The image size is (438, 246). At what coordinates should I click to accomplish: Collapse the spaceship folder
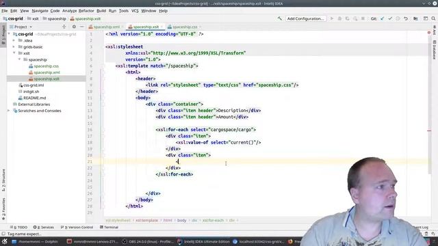pyautogui.click(x=19, y=59)
